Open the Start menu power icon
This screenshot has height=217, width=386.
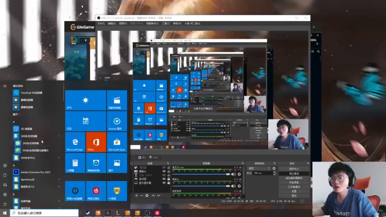coord(5,204)
